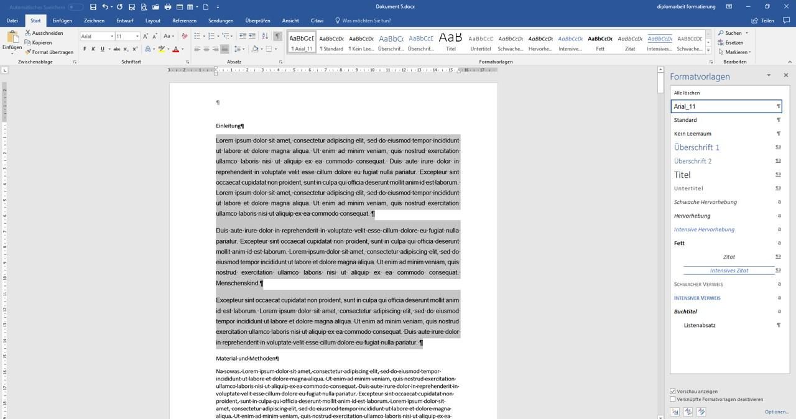
Task: Enable Verknüpfte Formatvorlagen deaktivieren checkbox
Action: [673, 399]
